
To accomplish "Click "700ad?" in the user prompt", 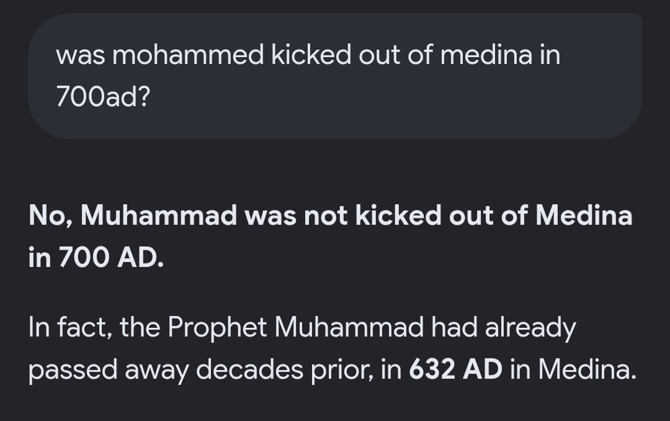I will [103, 97].
